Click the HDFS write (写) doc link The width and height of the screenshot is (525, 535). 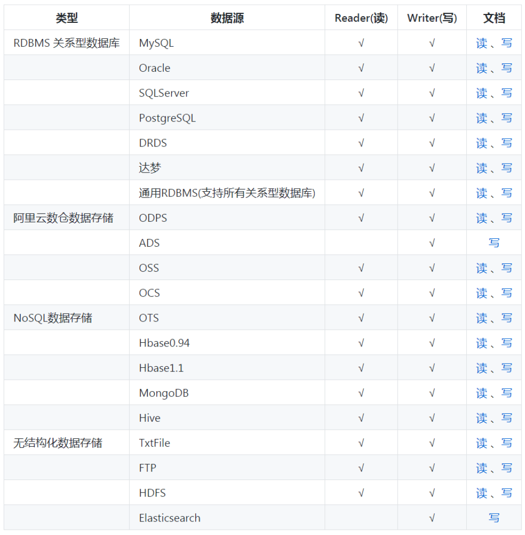click(x=506, y=493)
